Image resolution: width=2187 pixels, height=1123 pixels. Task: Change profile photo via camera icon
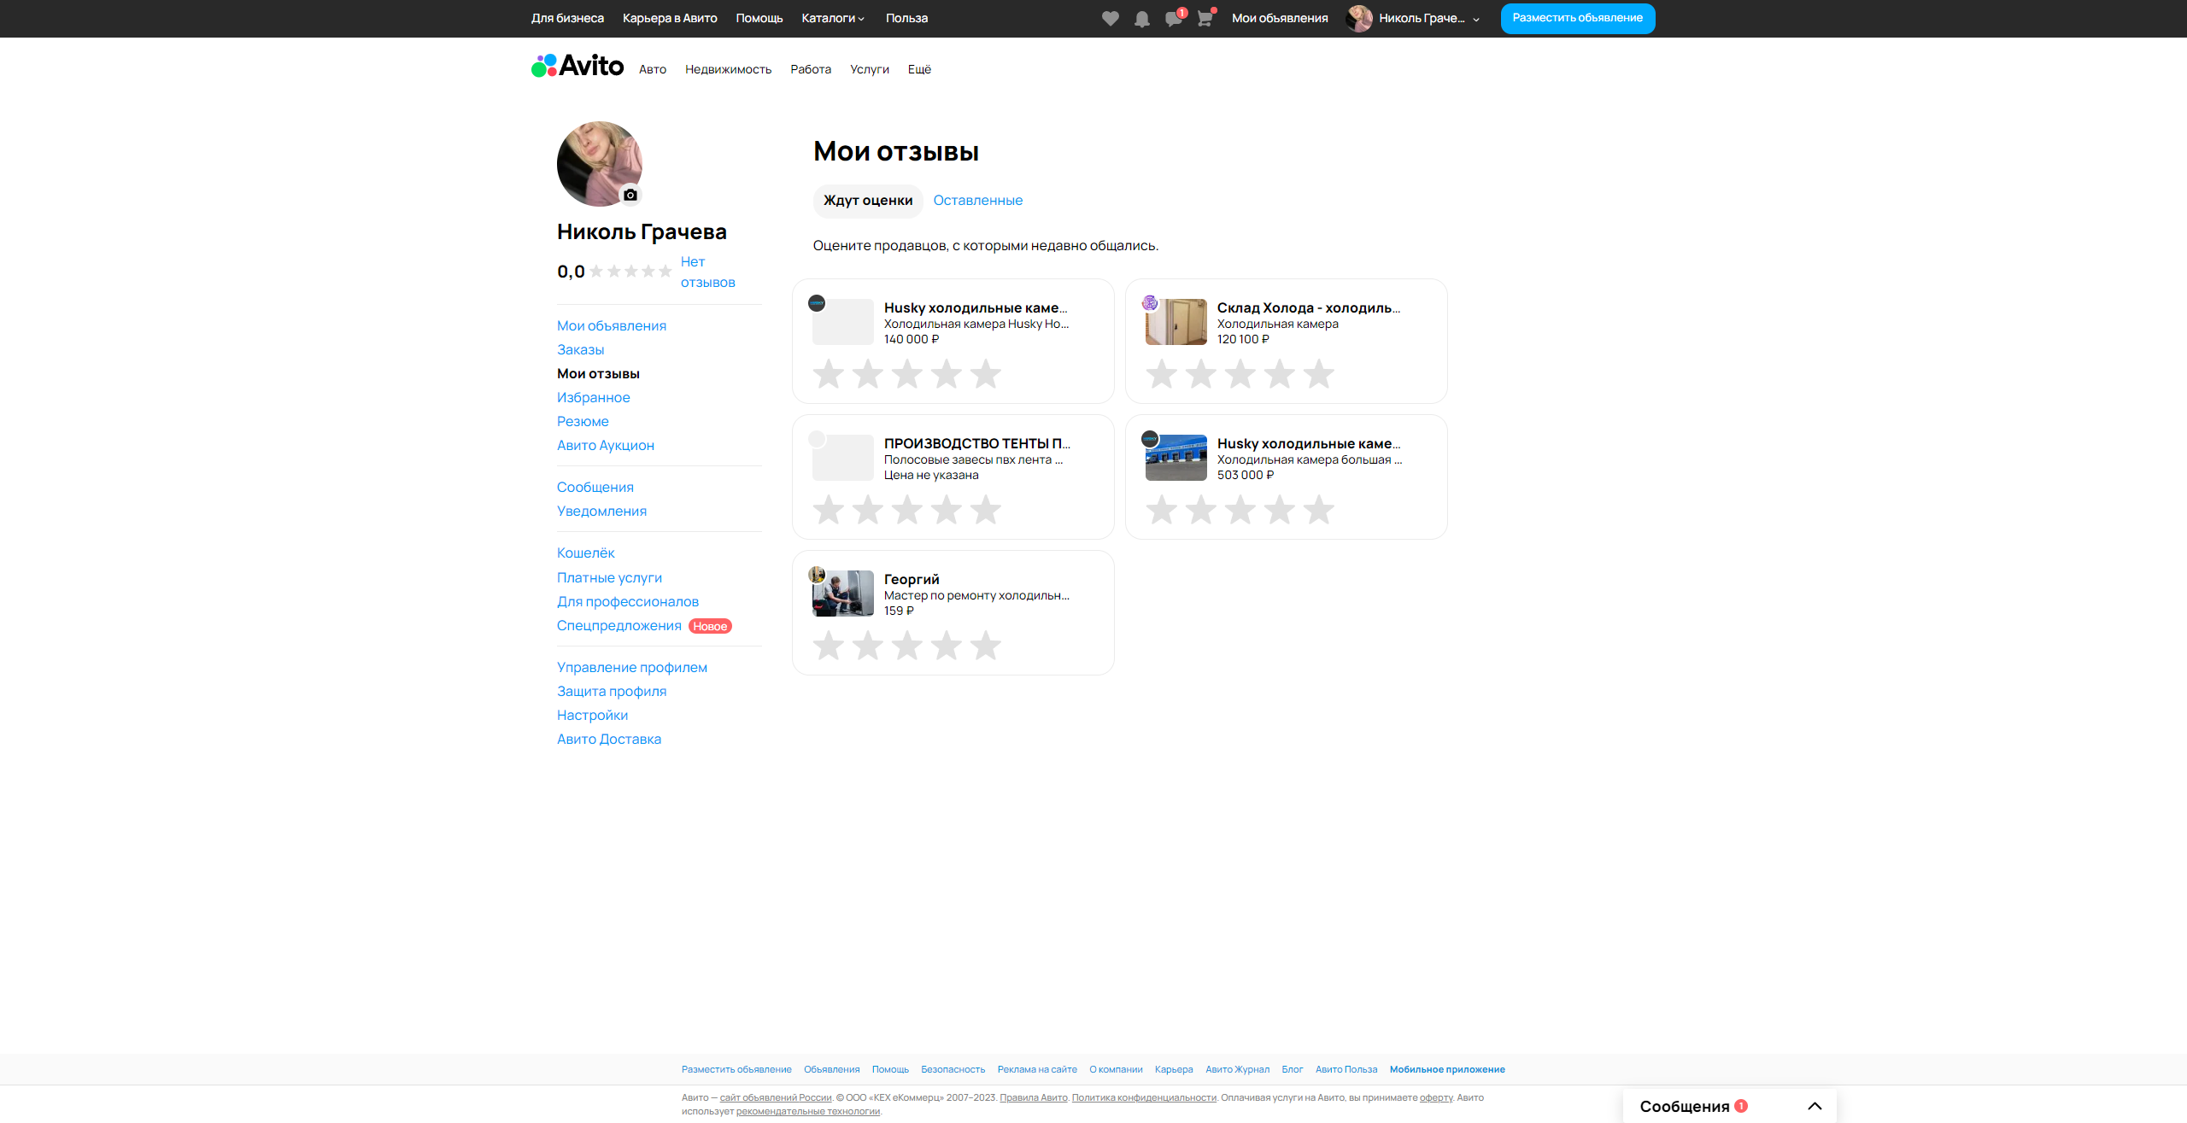click(630, 195)
